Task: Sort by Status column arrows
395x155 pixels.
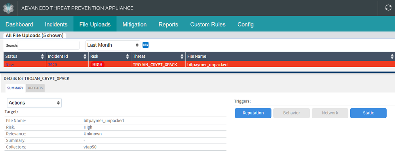Action: [x=42, y=57]
